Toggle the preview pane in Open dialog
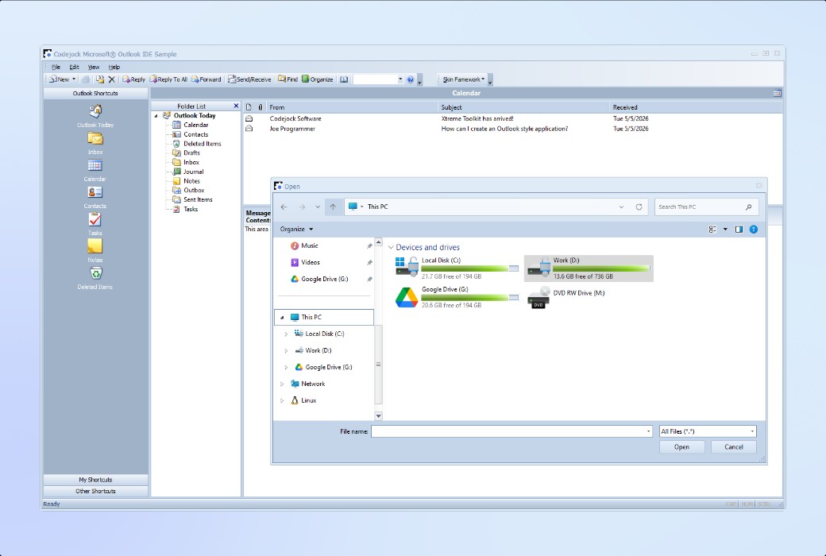The width and height of the screenshot is (826, 556). [739, 230]
